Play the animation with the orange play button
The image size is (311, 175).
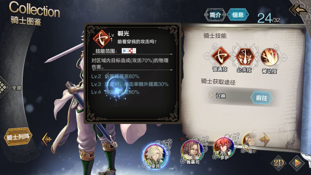297,163
